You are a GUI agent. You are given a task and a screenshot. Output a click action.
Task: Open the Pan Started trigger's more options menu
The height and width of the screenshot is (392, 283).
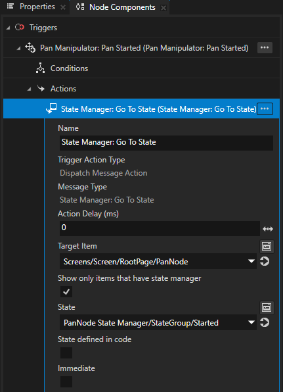265,47
